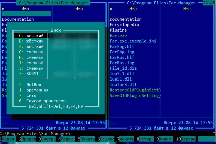Click the 3 Смотр. function key button
Image resolution: width=216 pixels, height=144 pixels.
click(x=47, y=139)
